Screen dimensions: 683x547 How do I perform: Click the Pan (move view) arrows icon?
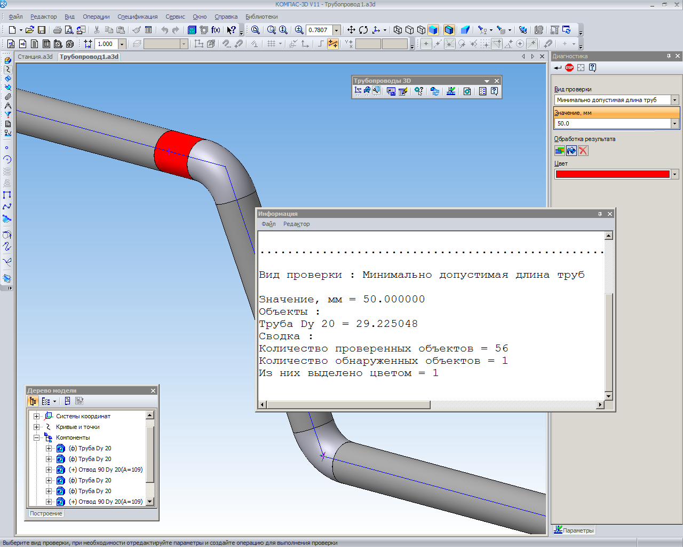(x=351, y=30)
